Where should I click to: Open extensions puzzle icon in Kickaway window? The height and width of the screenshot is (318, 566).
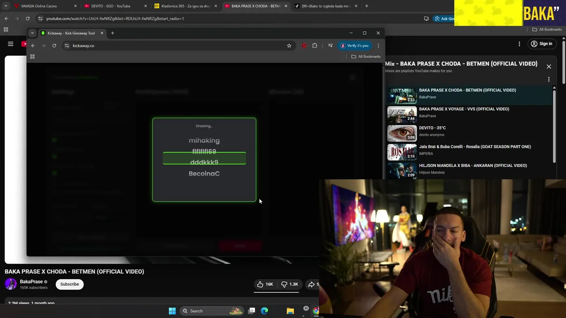pyautogui.click(x=315, y=45)
